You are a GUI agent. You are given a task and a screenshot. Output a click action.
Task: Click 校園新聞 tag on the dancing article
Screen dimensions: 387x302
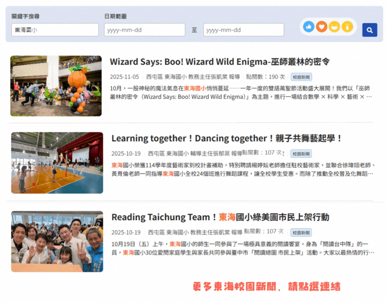pos(301,154)
